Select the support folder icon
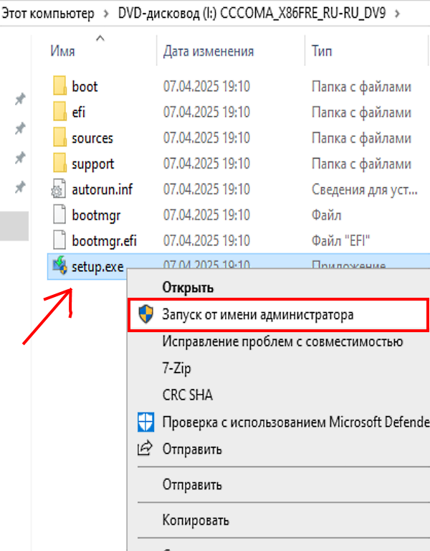This screenshot has height=551, width=430. [x=59, y=163]
